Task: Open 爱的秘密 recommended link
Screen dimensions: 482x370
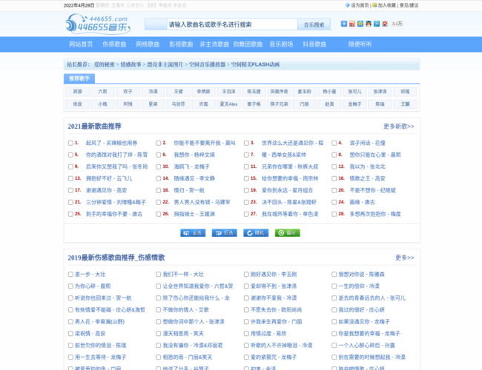Action: coord(105,64)
